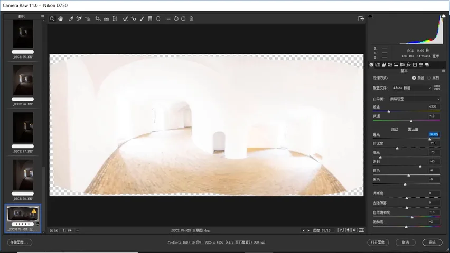Image resolution: width=450 pixels, height=253 pixels.
Task: Open the Camera Raw preferences list icon
Action: [168, 18]
